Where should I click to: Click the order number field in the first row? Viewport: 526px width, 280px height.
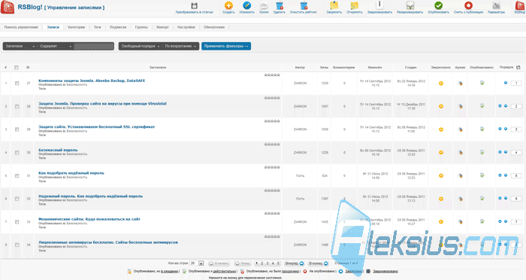pyautogui.click(x=516, y=83)
